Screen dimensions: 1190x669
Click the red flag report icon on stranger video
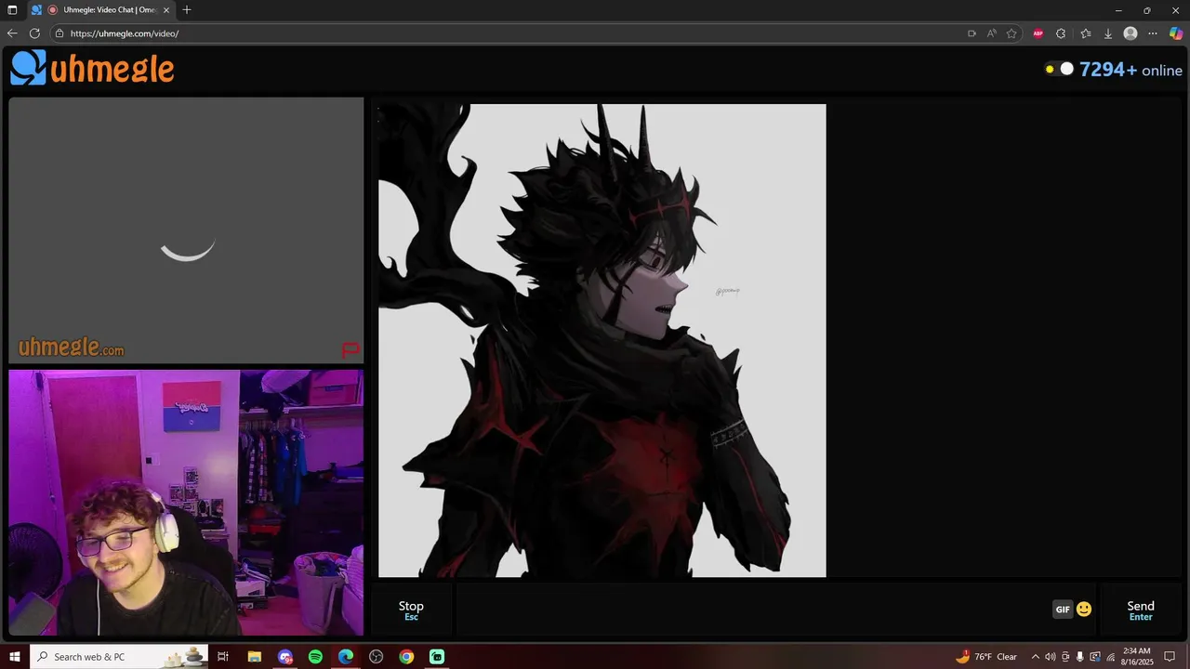(350, 350)
